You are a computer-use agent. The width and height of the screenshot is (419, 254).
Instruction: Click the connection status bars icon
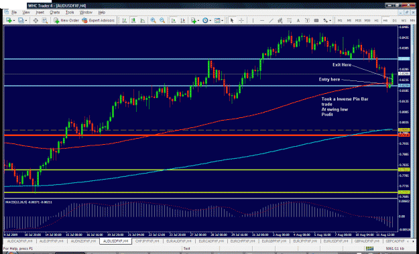click(370, 249)
